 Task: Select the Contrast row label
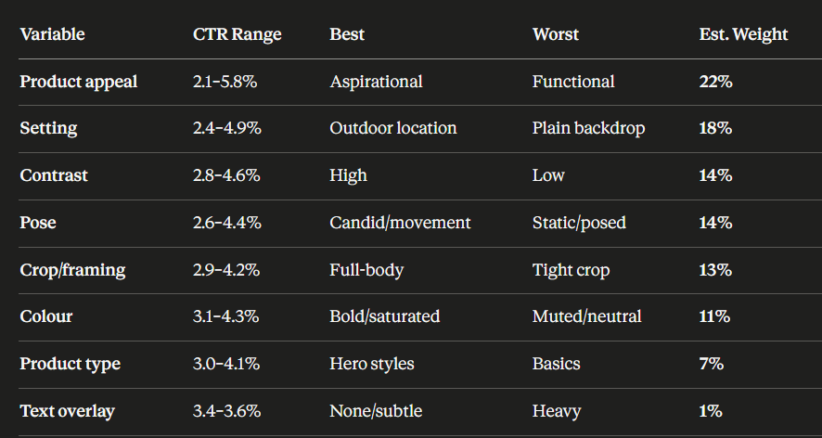(x=54, y=175)
